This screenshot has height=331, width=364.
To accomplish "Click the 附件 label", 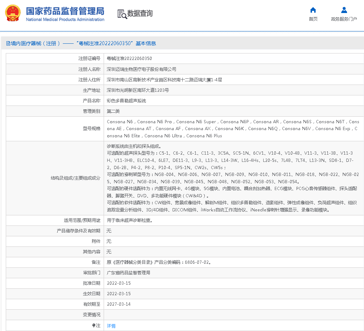I will coord(96,241).
